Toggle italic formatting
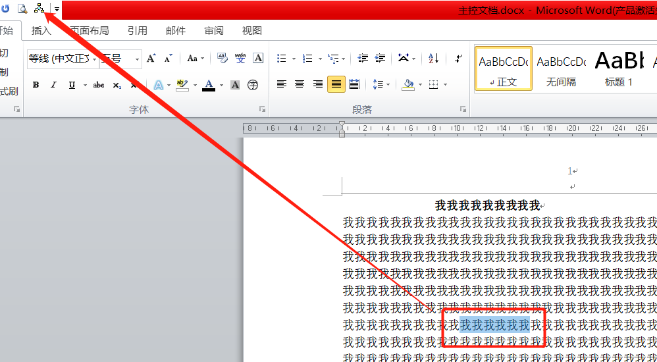Viewport: 657px width, 362px height. click(x=53, y=85)
